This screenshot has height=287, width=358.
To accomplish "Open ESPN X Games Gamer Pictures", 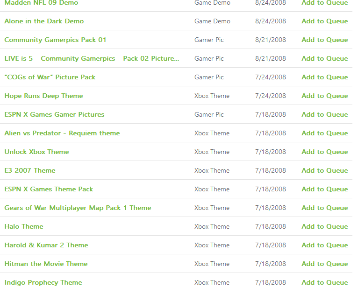I will click(x=54, y=115).
